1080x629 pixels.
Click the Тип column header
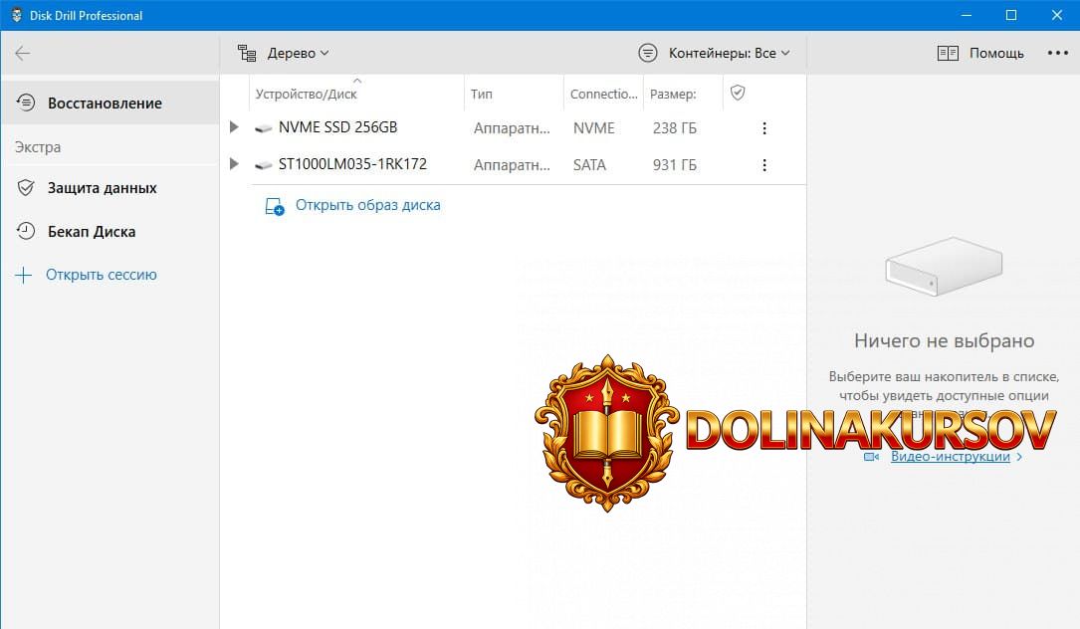coord(482,95)
